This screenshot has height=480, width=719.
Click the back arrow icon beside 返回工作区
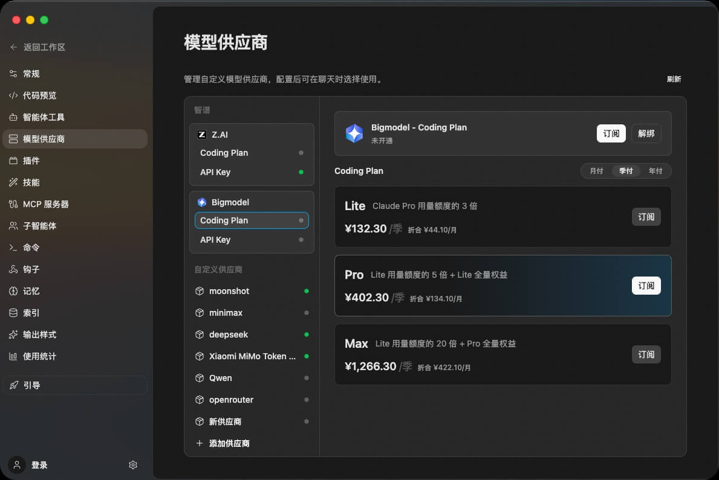coord(14,47)
